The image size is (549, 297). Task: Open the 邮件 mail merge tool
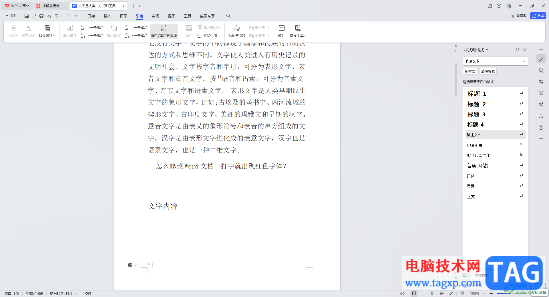click(282, 31)
